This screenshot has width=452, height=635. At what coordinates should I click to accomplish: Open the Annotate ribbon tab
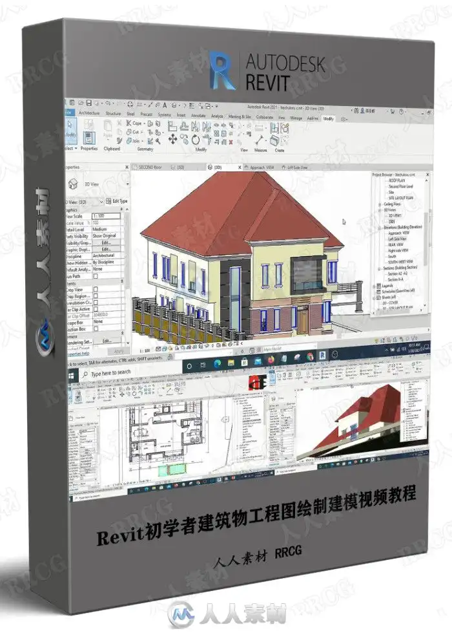198,115
